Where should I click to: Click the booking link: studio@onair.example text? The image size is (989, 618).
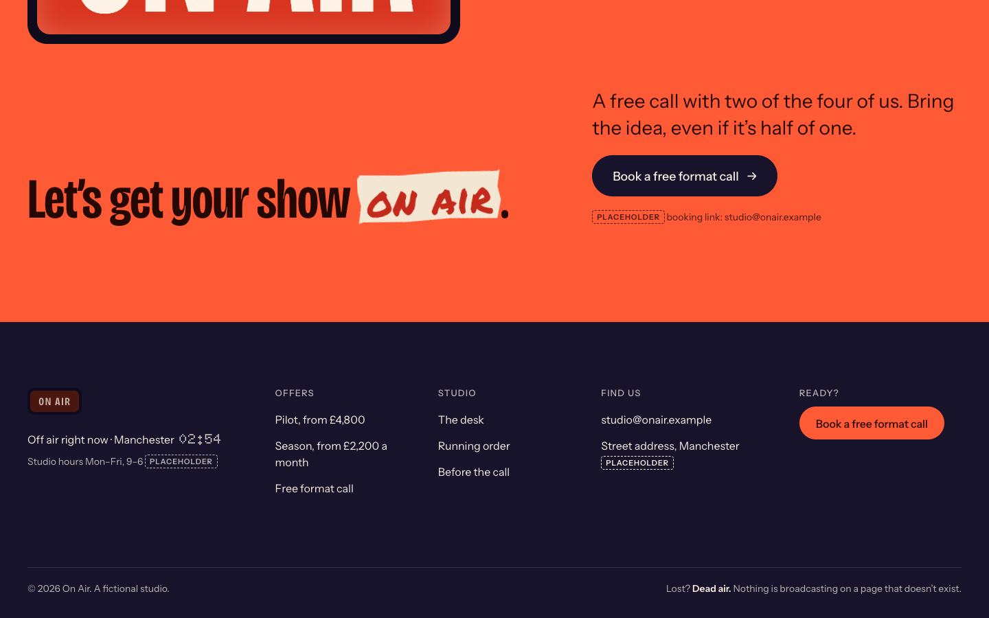pyautogui.click(x=744, y=217)
